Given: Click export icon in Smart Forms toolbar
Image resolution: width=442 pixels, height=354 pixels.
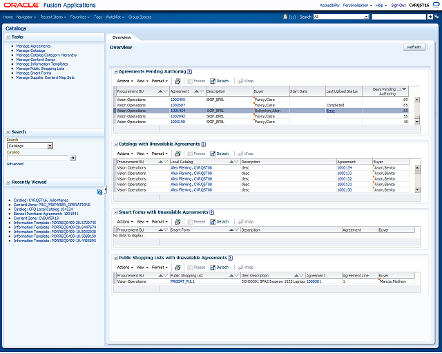Looking at the screenshot, I should 177,222.
